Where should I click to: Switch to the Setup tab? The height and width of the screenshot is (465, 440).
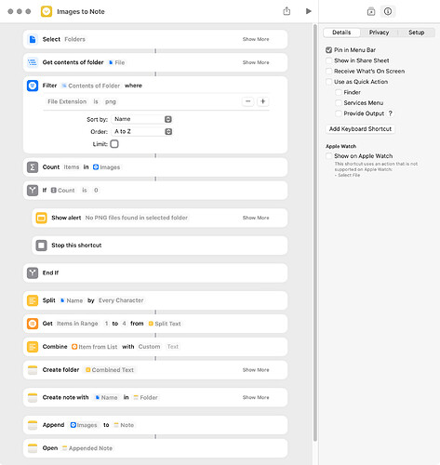tap(416, 33)
